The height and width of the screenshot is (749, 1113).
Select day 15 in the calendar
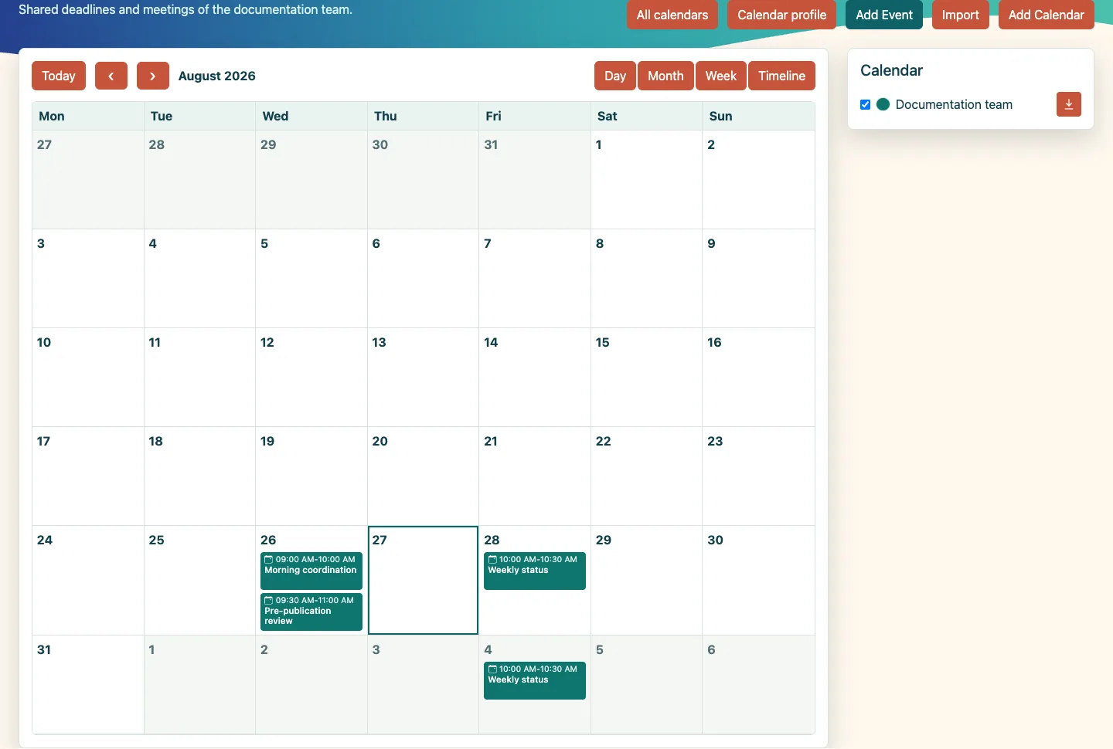click(646, 377)
